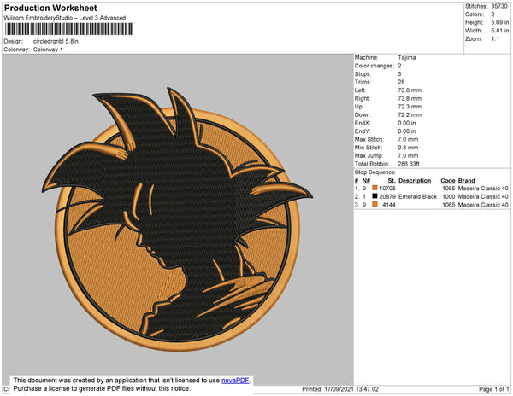Click the 'Code' column header

(448, 181)
